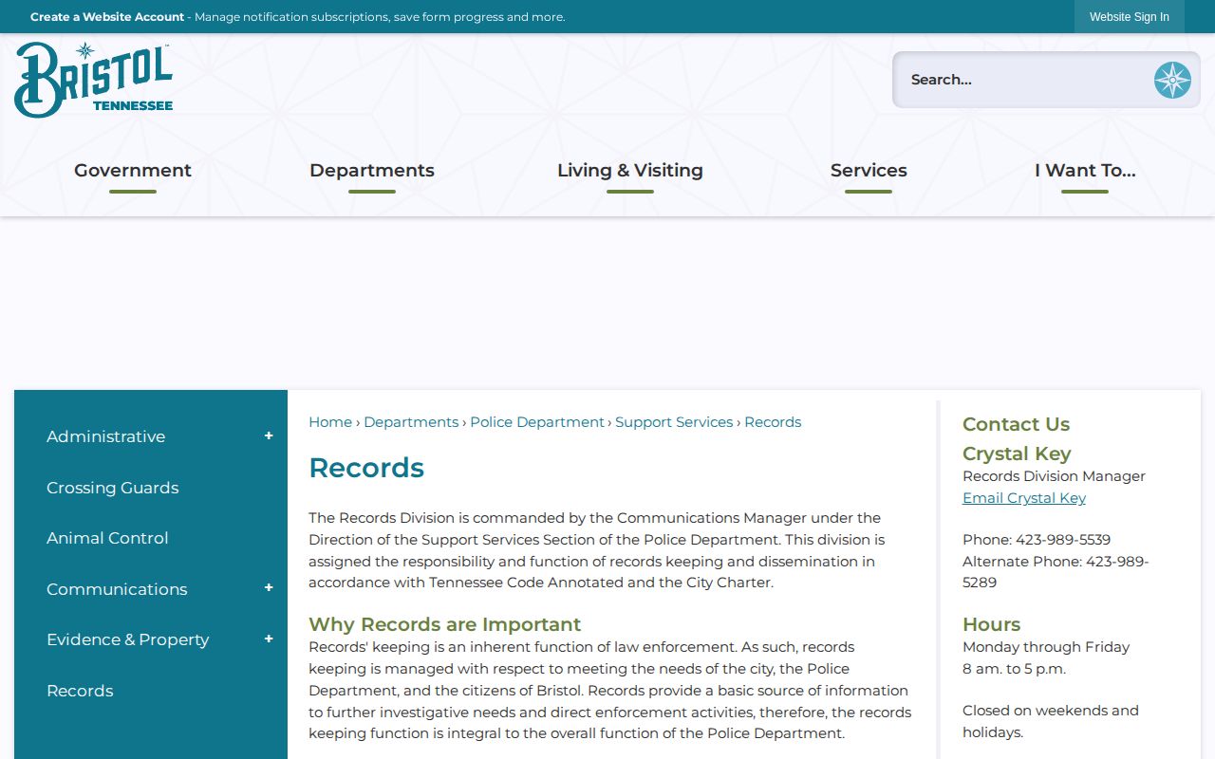
Task: Open Support Services breadcrumb link
Action: (674, 422)
